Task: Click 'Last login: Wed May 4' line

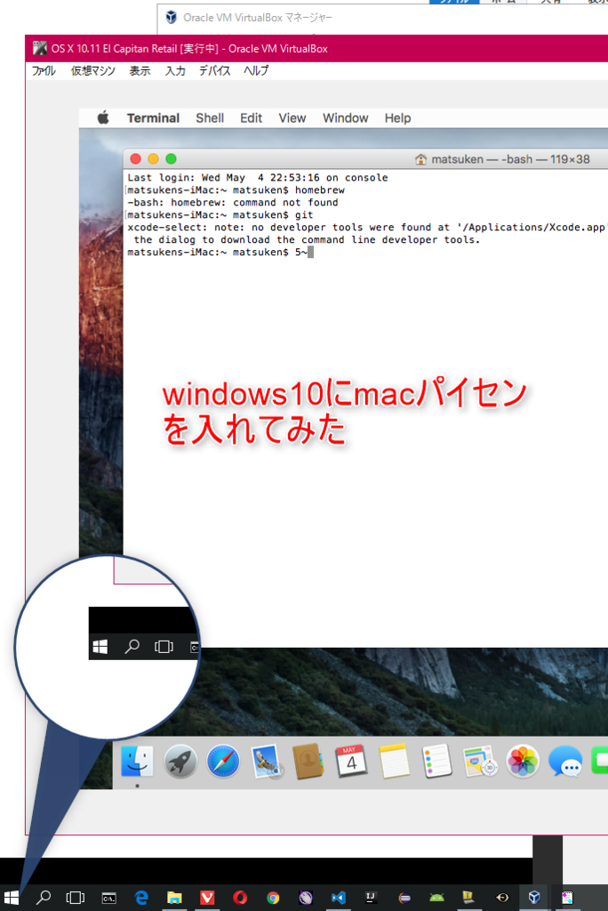Action: pos(257,178)
